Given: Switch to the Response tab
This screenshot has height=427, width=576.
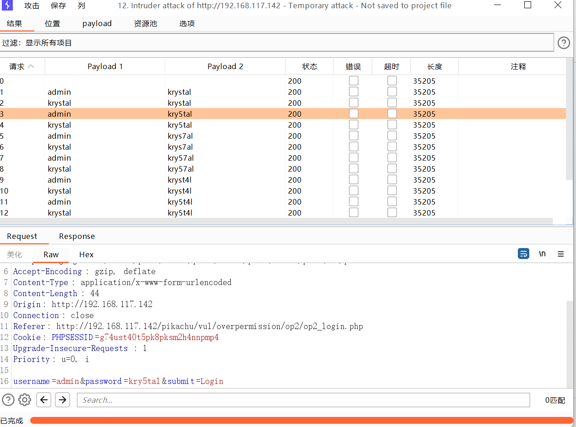Looking at the screenshot, I should coord(77,236).
